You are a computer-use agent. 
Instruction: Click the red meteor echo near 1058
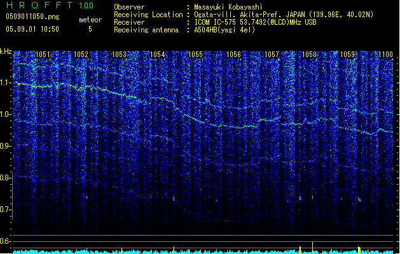312,197
